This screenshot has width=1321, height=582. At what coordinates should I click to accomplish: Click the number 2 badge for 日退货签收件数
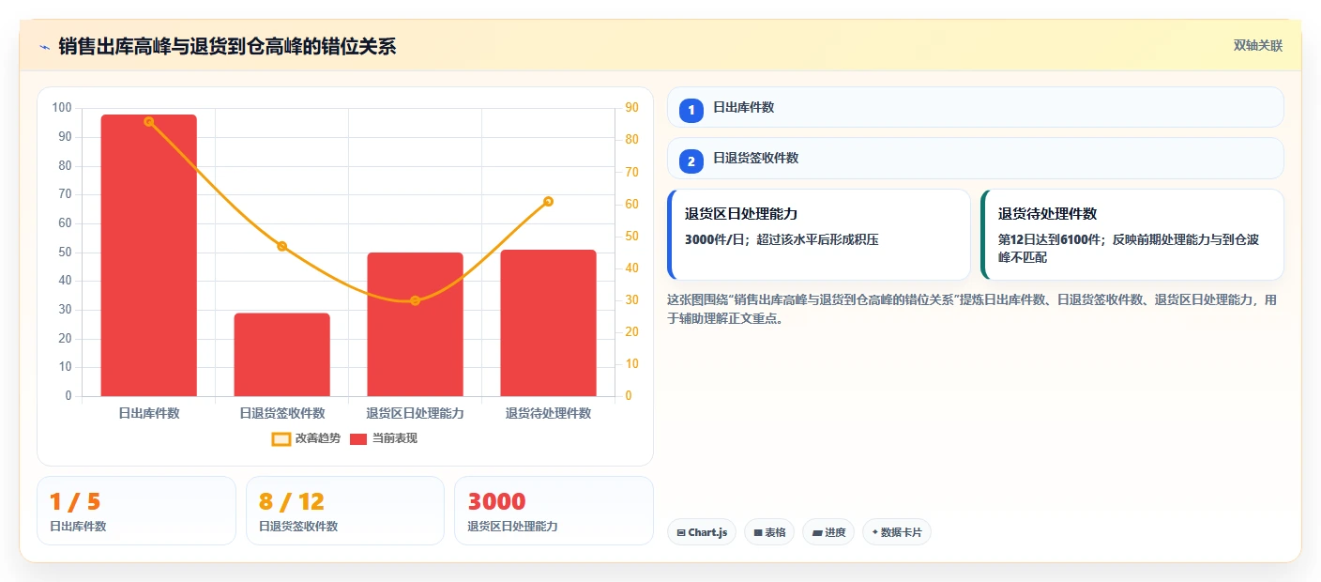tap(691, 161)
